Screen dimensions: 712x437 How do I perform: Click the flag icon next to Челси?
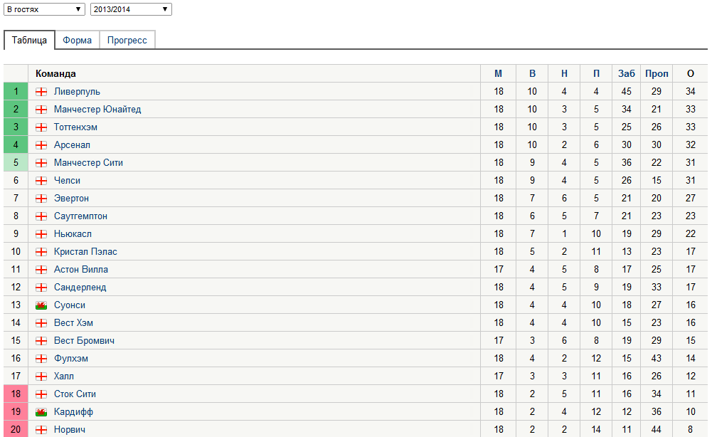coord(43,180)
